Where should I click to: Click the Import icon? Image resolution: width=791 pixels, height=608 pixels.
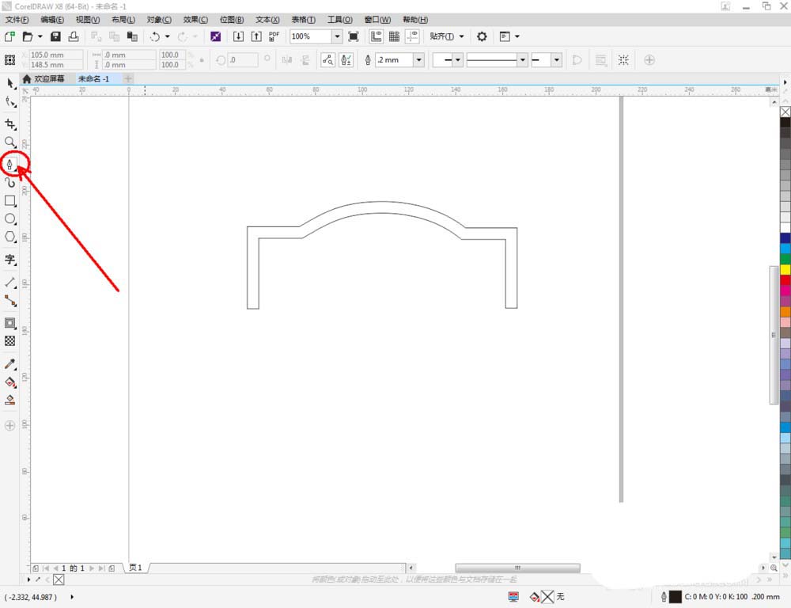(x=238, y=36)
